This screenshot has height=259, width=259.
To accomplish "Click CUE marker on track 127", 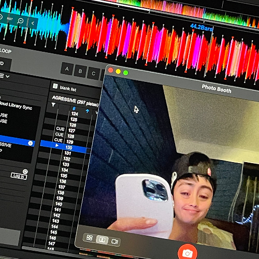I will [60, 129].
